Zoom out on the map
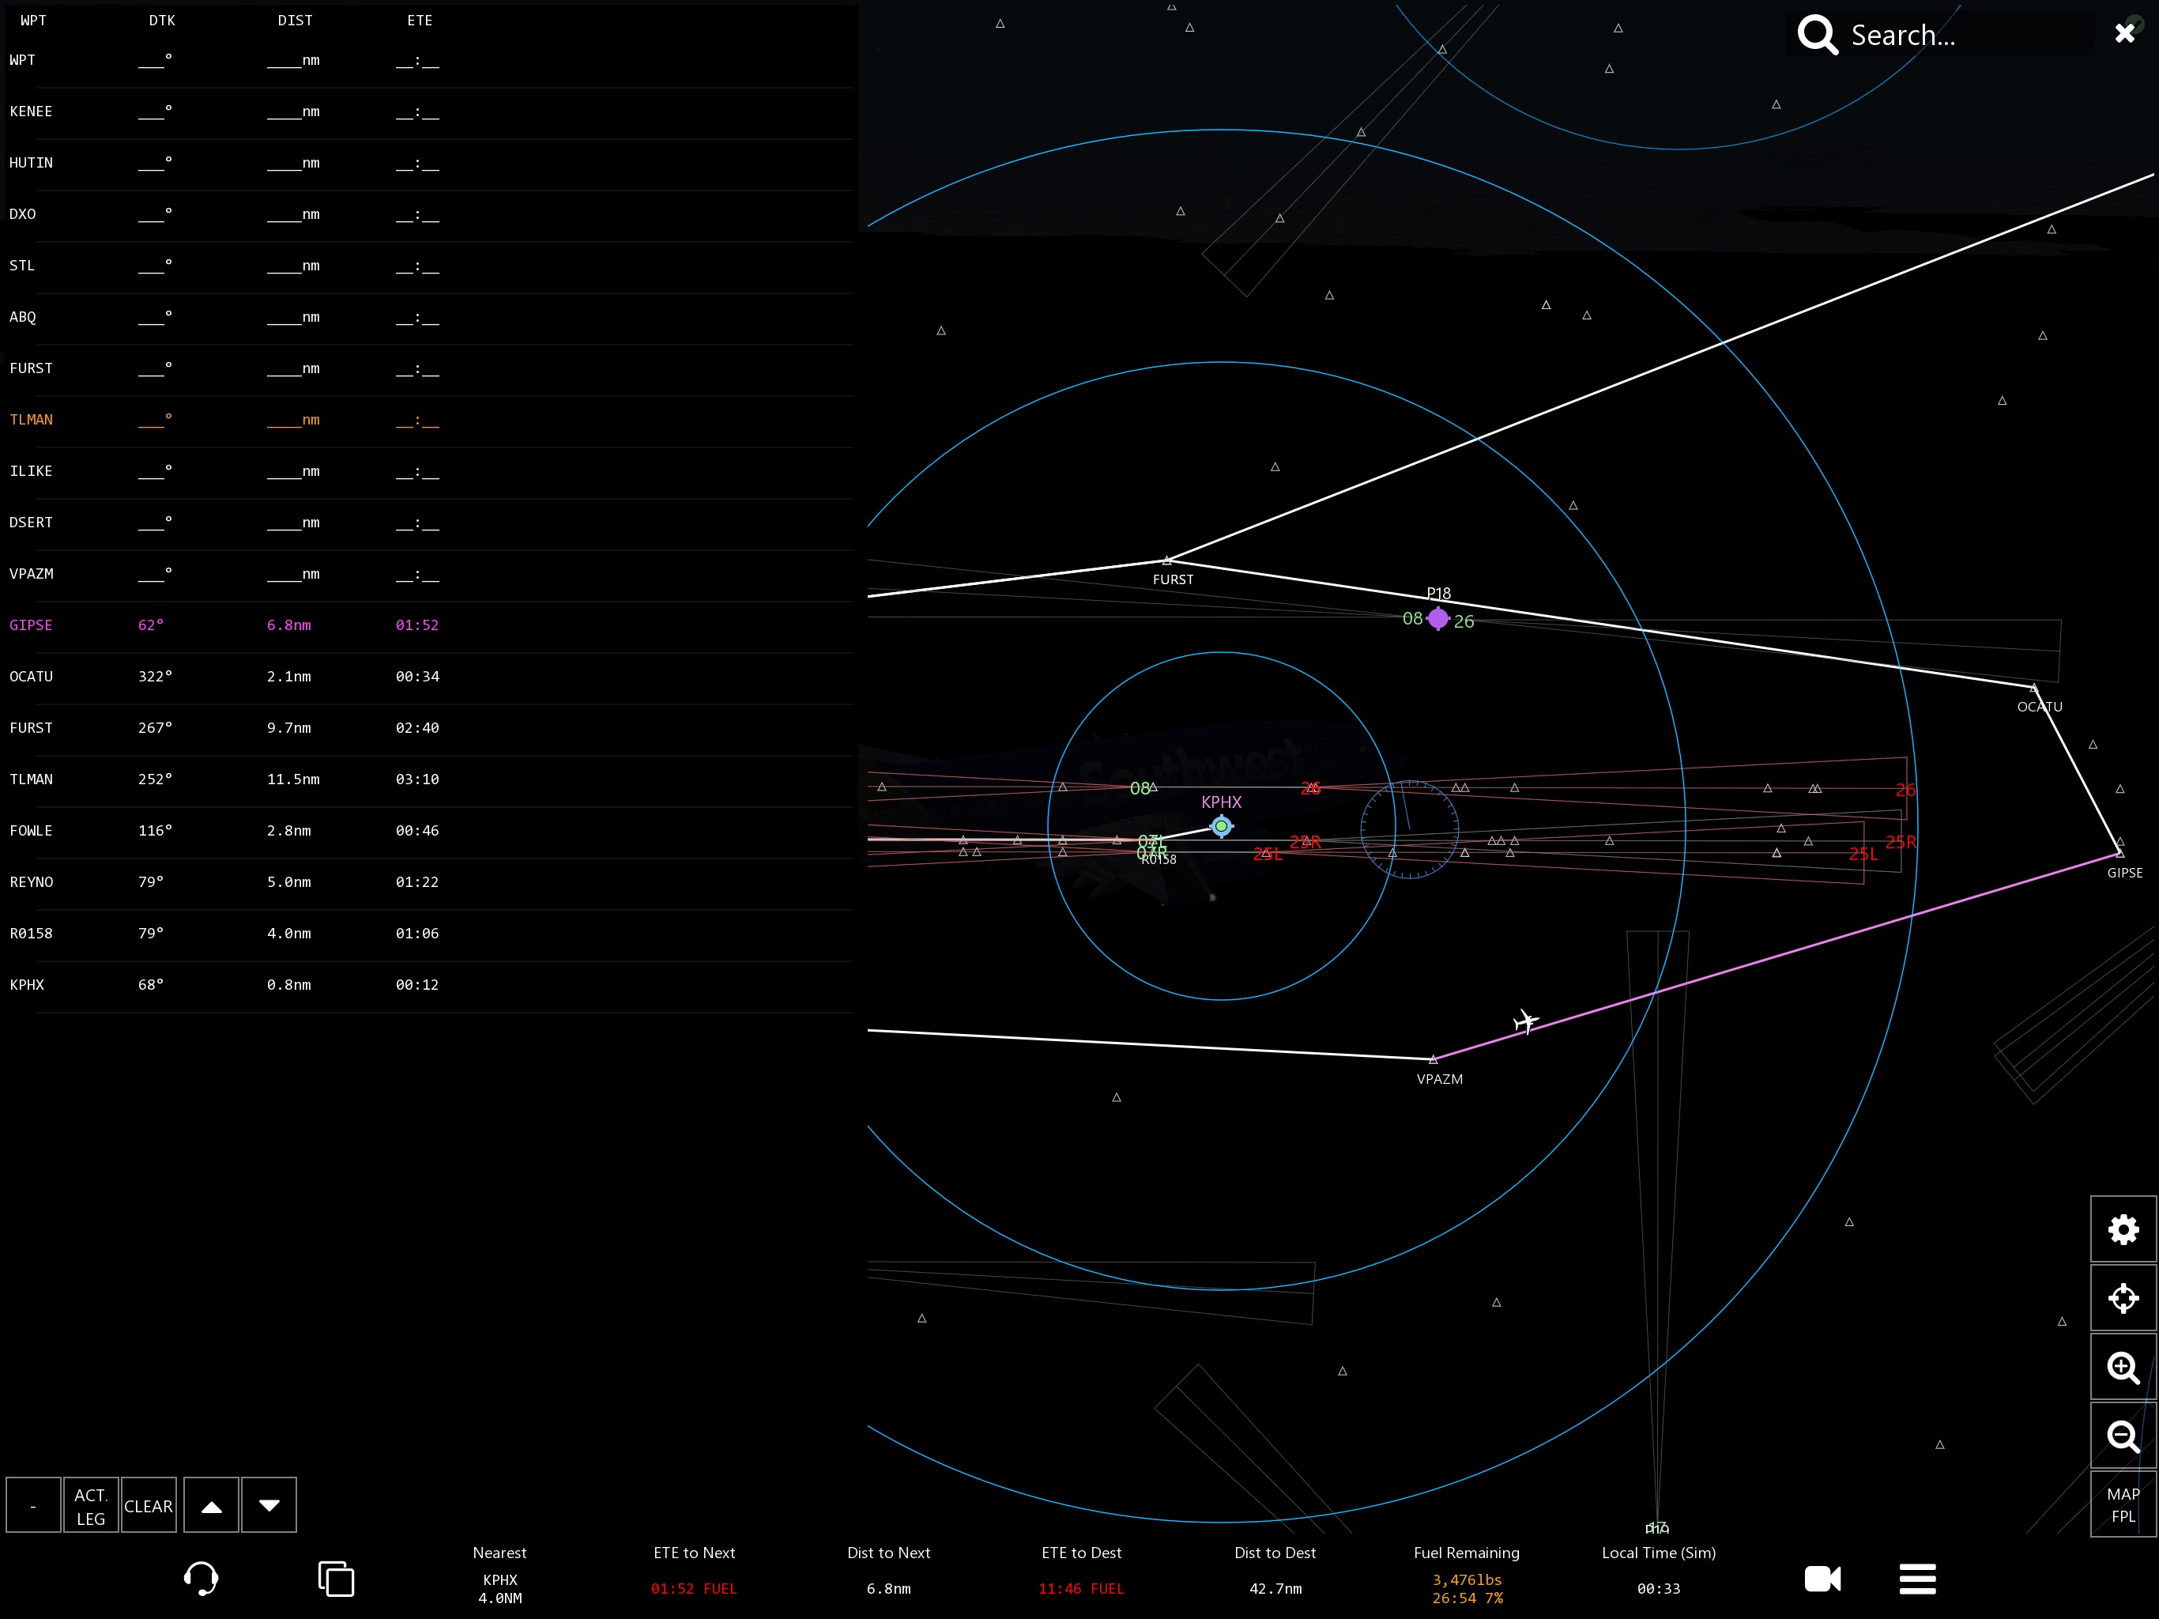This screenshot has width=2159, height=1619. click(x=2123, y=1436)
